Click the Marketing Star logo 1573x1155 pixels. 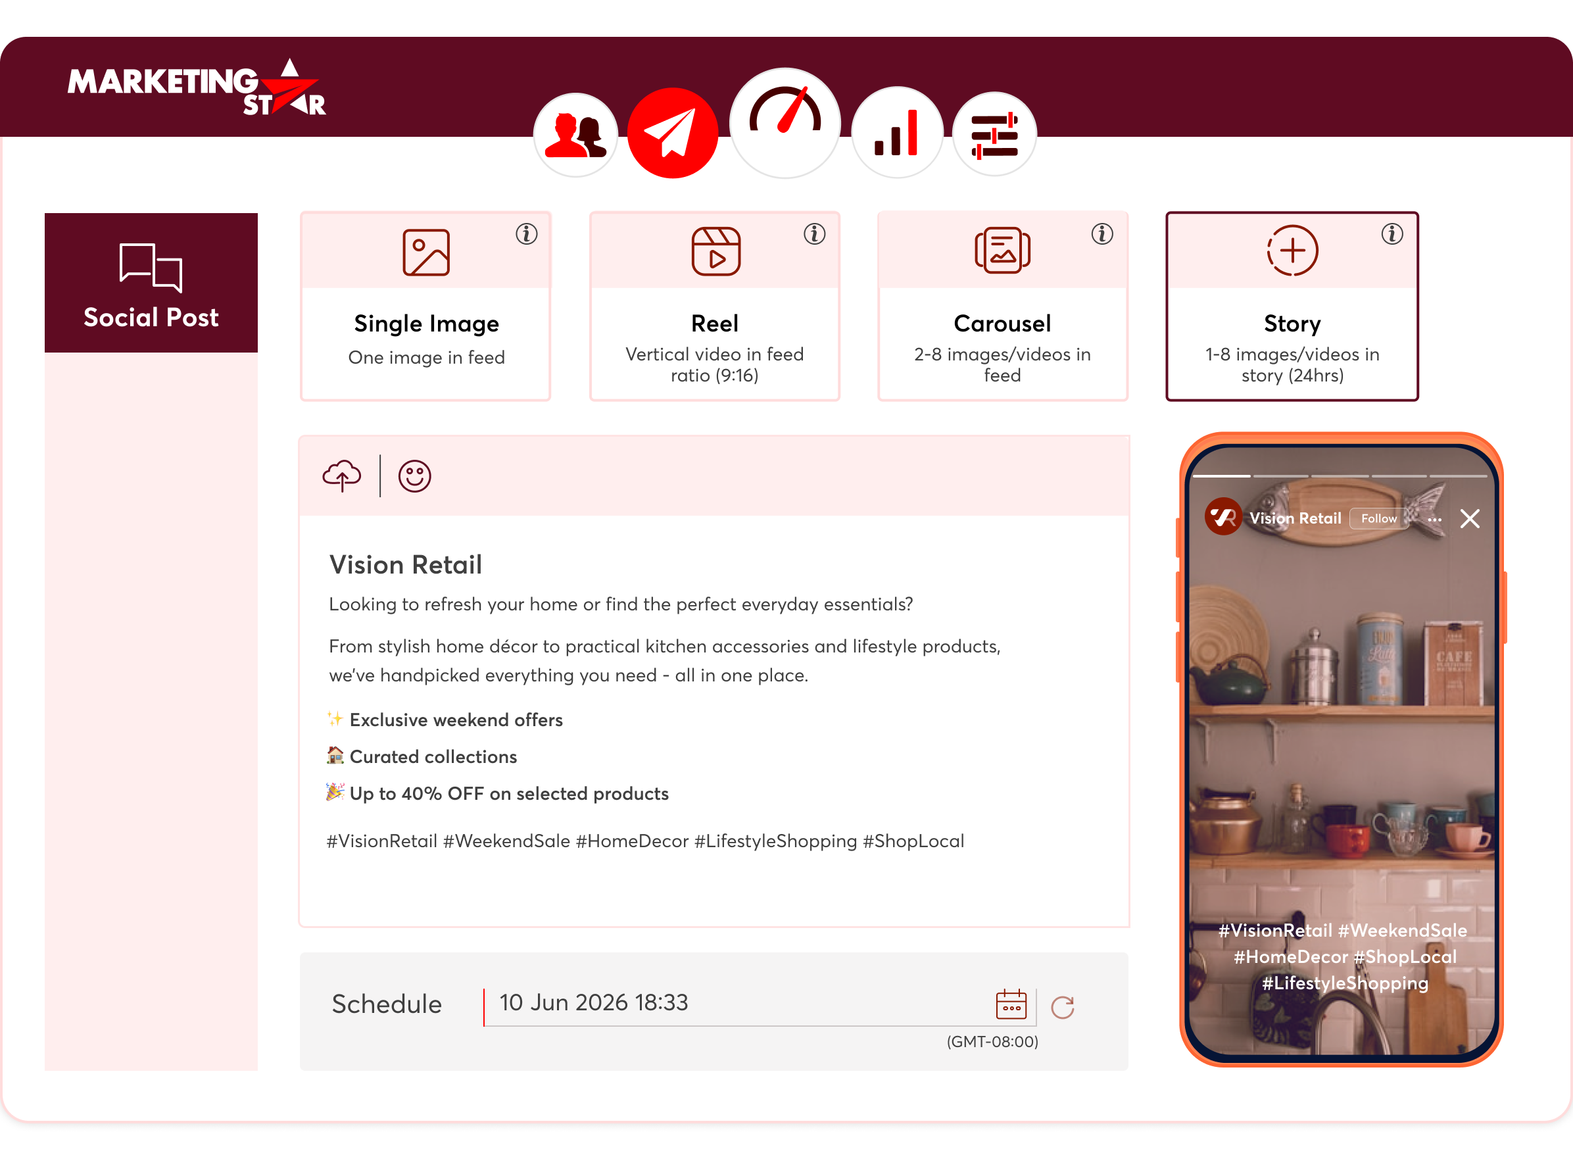tap(197, 87)
